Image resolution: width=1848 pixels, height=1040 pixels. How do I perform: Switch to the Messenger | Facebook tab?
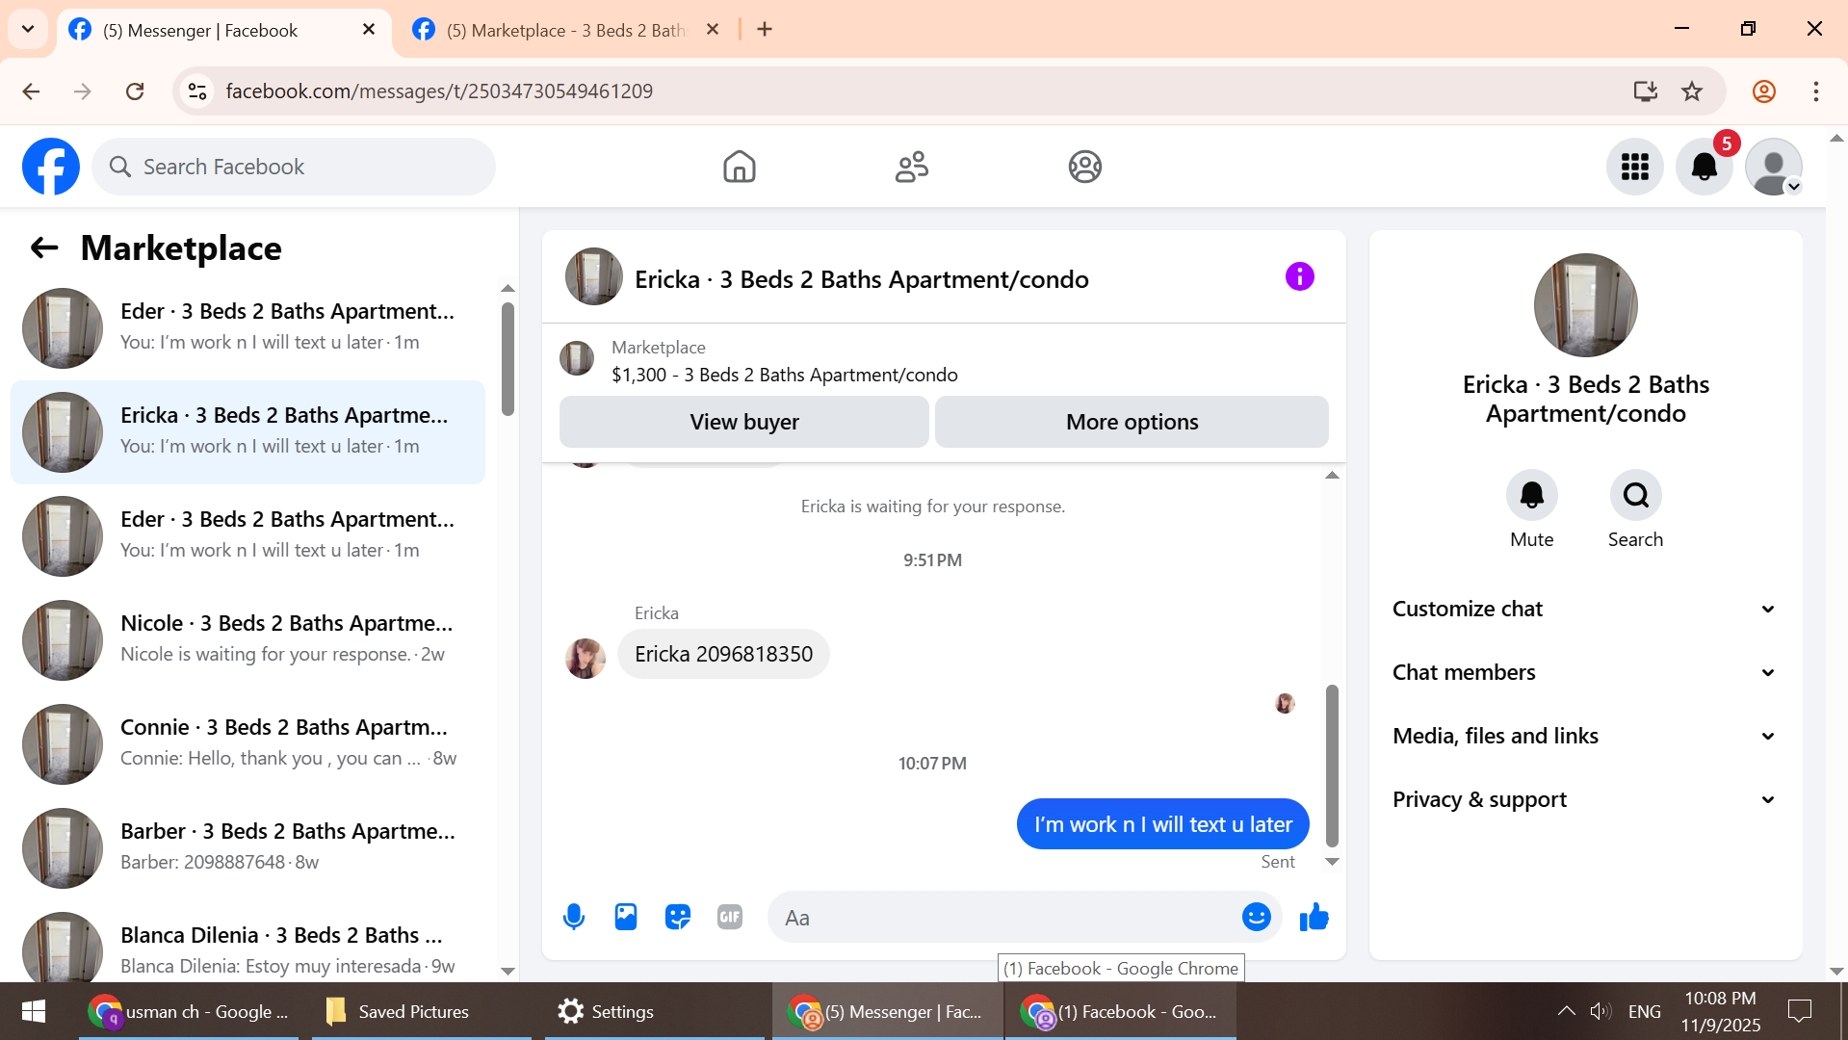[x=224, y=31]
